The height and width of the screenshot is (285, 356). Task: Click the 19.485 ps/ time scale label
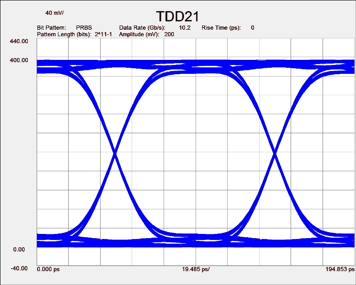click(x=196, y=269)
